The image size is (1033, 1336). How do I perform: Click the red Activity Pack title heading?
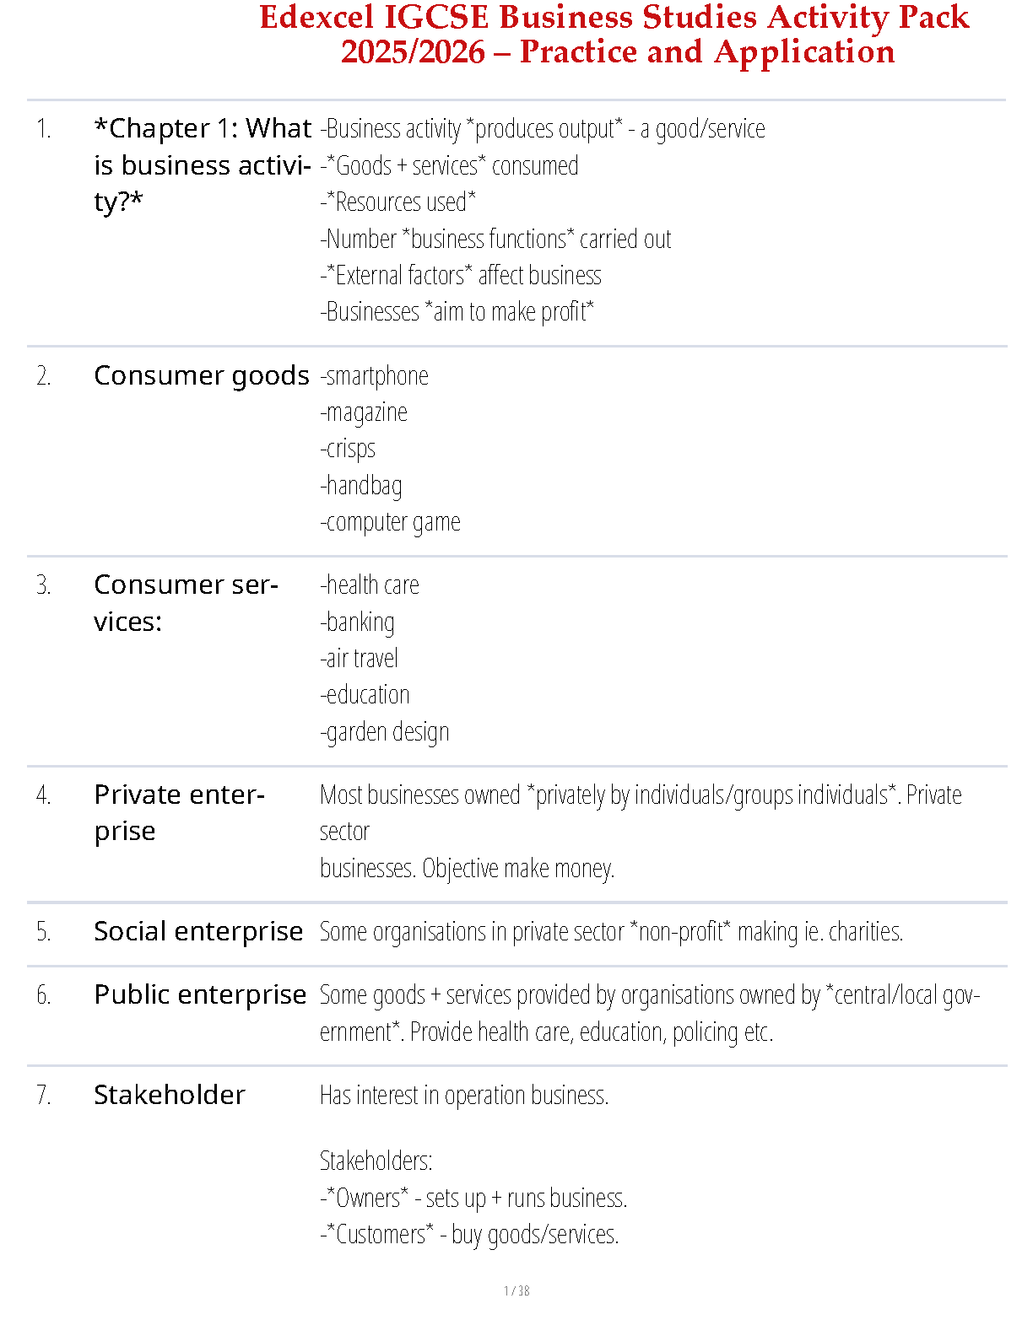(x=615, y=34)
